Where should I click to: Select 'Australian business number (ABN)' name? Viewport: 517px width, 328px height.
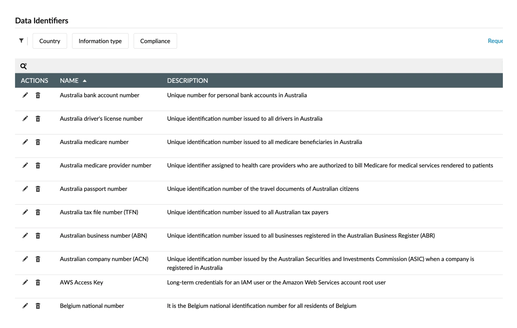[103, 236]
